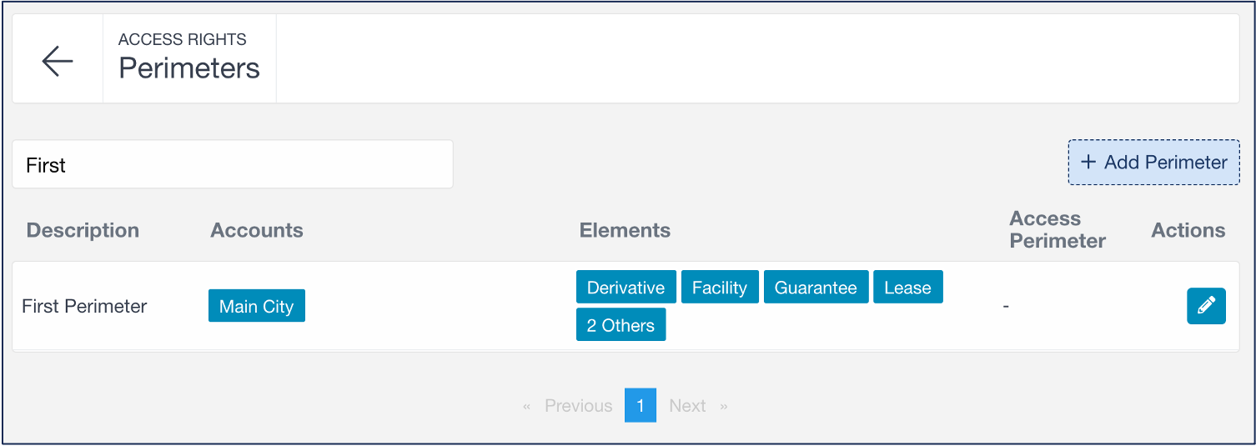
Task: Click the Facility element tag
Action: pyautogui.click(x=719, y=288)
